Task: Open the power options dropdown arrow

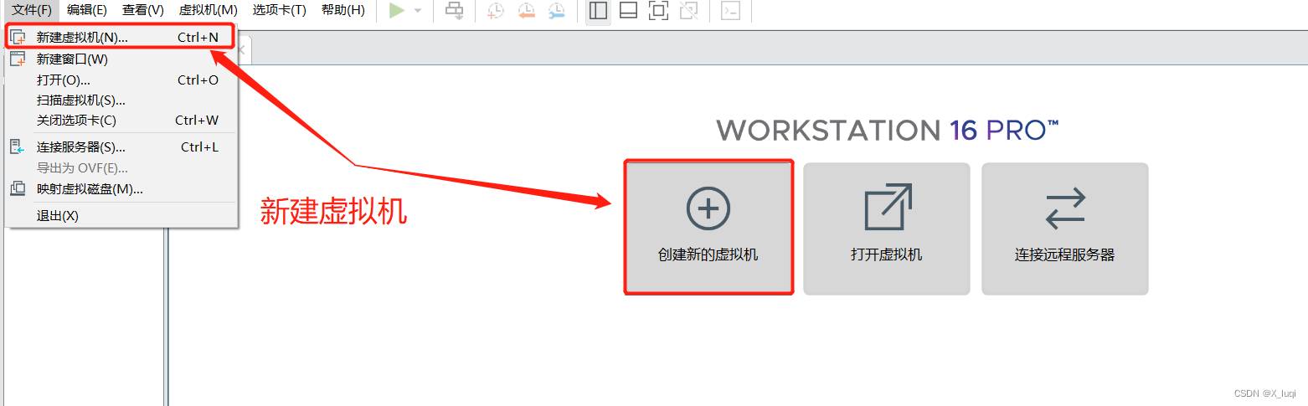Action: coord(417,11)
